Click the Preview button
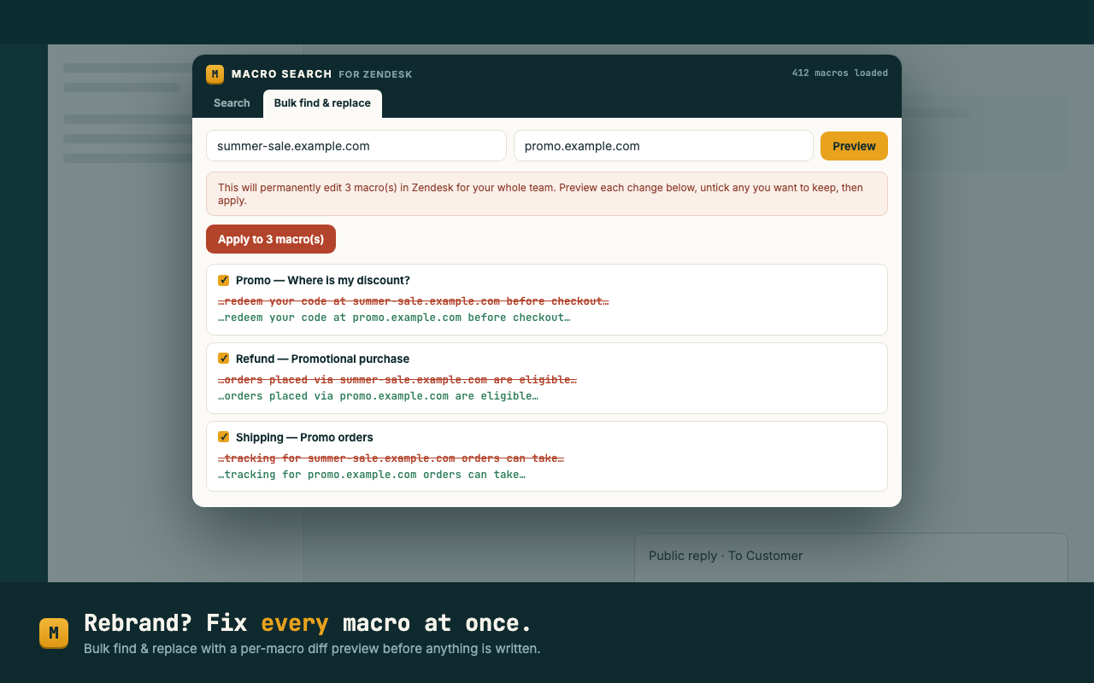The width and height of the screenshot is (1094, 683). [854, 146]
